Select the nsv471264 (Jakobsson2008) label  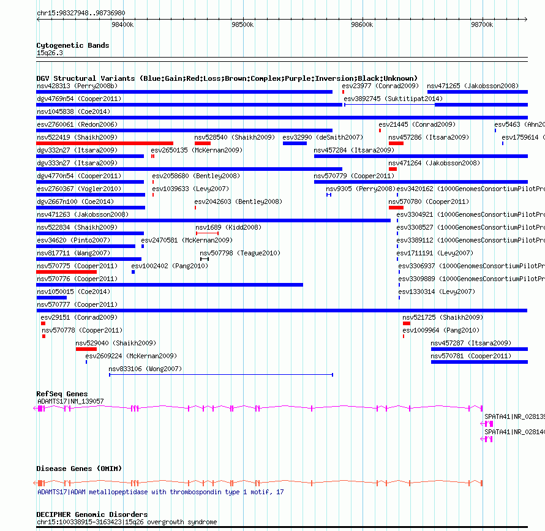coord(434,163)
